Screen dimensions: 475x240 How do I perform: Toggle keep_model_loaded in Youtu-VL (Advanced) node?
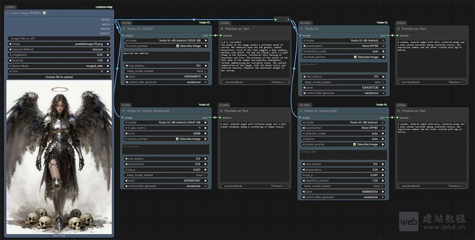[343, 186]
